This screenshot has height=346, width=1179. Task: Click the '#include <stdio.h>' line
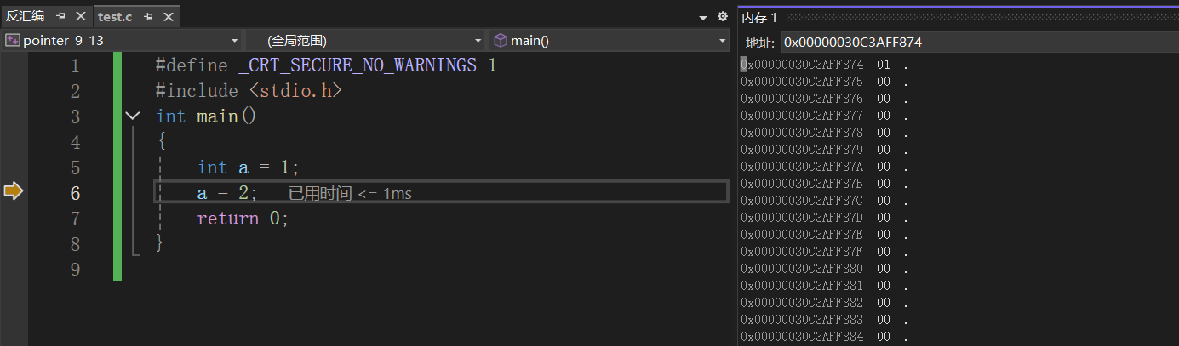tap(249, 91)
